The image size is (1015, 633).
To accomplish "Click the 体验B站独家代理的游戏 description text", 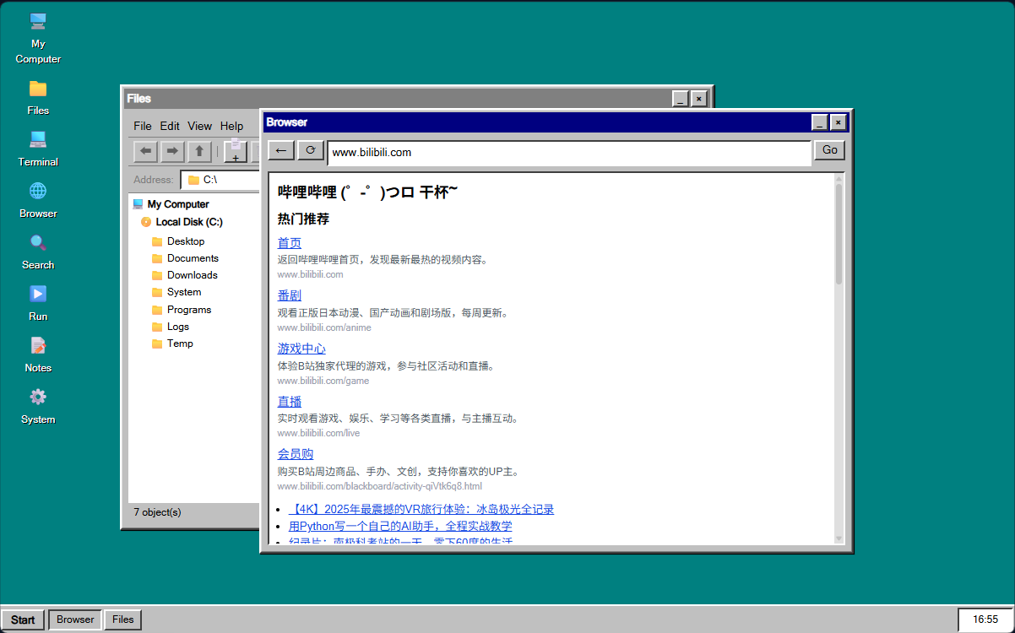I will click(386, 365).
